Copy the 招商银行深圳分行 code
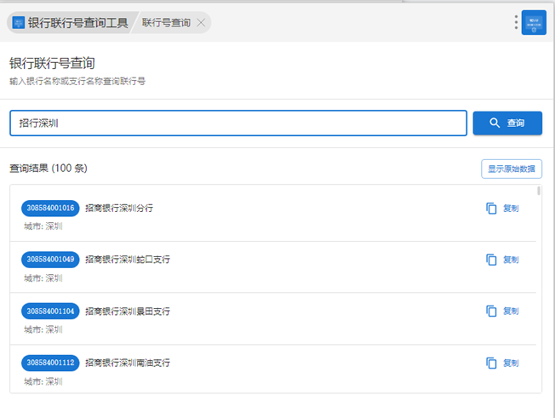This screenshot has width=555, height=418. click(502, 209)
